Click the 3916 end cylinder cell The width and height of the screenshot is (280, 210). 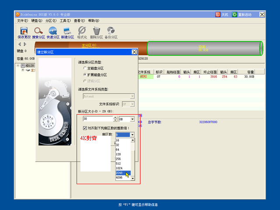pos(213,77)
